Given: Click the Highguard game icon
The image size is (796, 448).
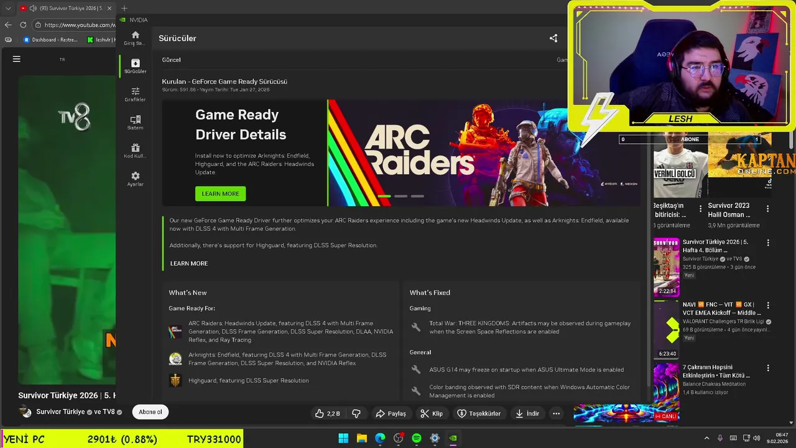Looking at the screenshot, I should click(x=175, y=380).
